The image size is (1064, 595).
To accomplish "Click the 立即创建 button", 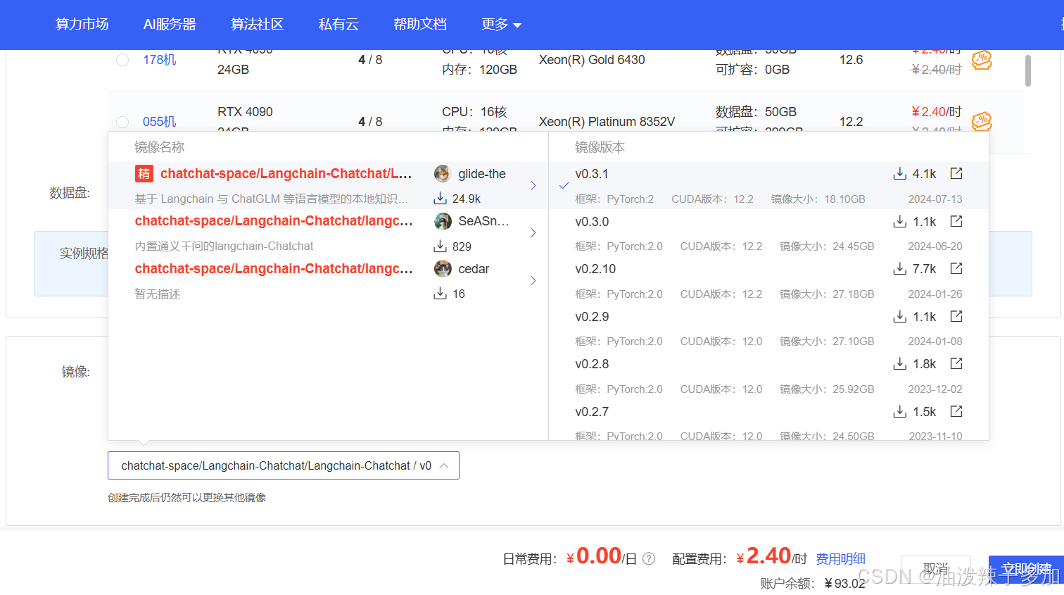I will click(1026, 569).
